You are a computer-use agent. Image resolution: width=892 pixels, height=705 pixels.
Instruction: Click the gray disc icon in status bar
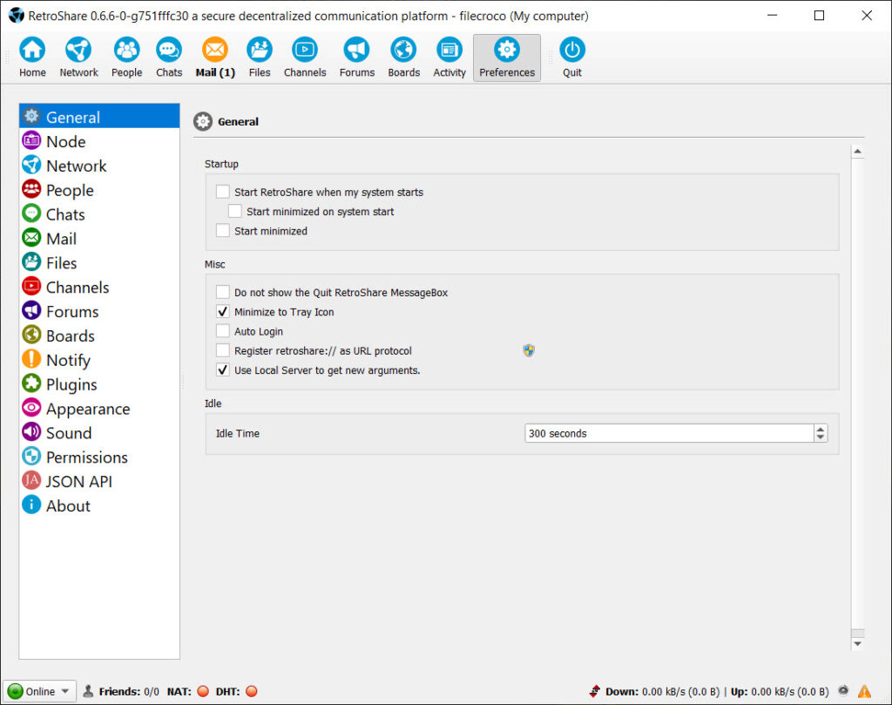pos(843,691)
